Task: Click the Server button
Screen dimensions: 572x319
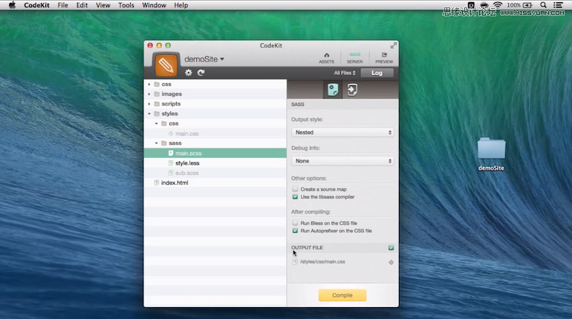Action: point(354,59)
